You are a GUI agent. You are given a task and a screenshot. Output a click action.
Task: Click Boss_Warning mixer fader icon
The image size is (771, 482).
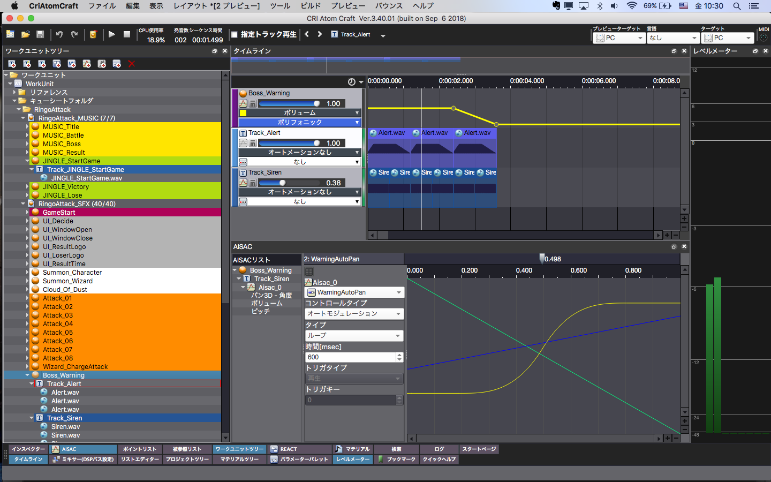(253, 103)
